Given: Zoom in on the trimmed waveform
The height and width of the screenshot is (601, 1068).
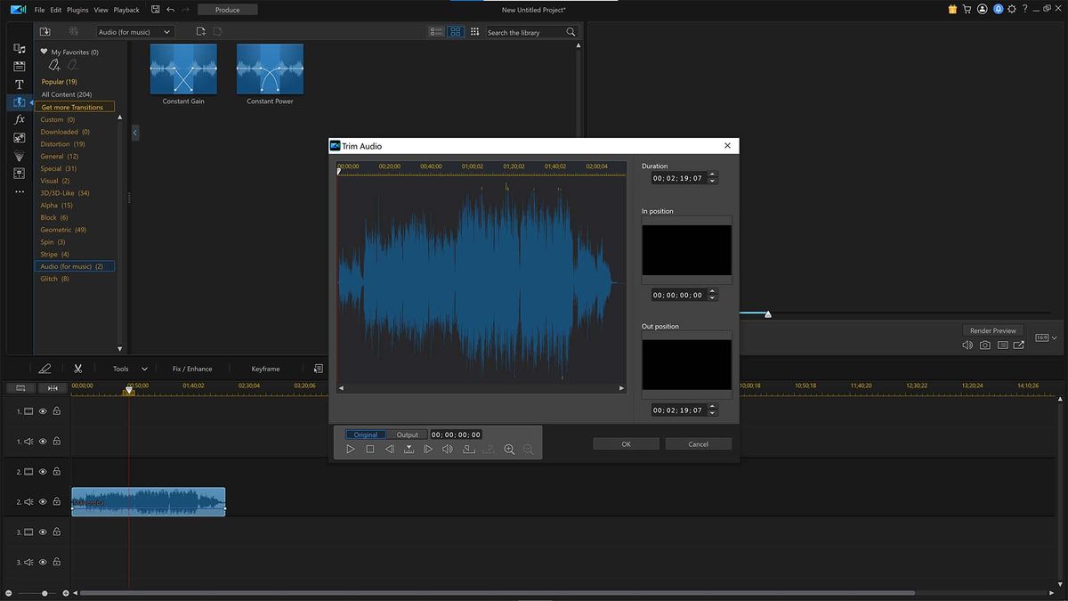Looking at the screenshot, I should click(x=509, y=450).
